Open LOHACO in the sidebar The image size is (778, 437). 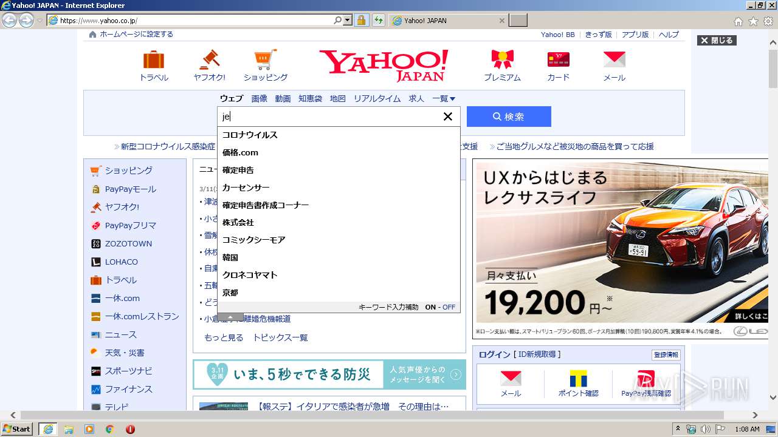(121, 262)
